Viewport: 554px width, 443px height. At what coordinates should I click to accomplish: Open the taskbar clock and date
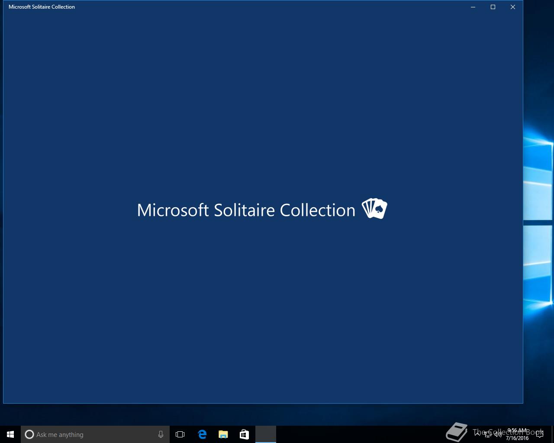coord(517,434)
